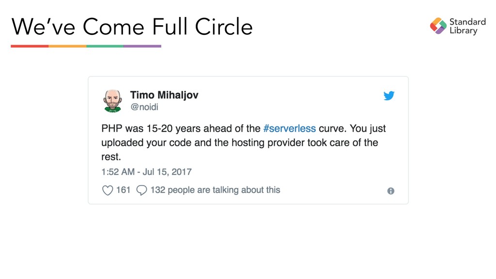496x279 pixels.
Task: Like the tweet with the heart icon
Action: click(x=108, y=190)
